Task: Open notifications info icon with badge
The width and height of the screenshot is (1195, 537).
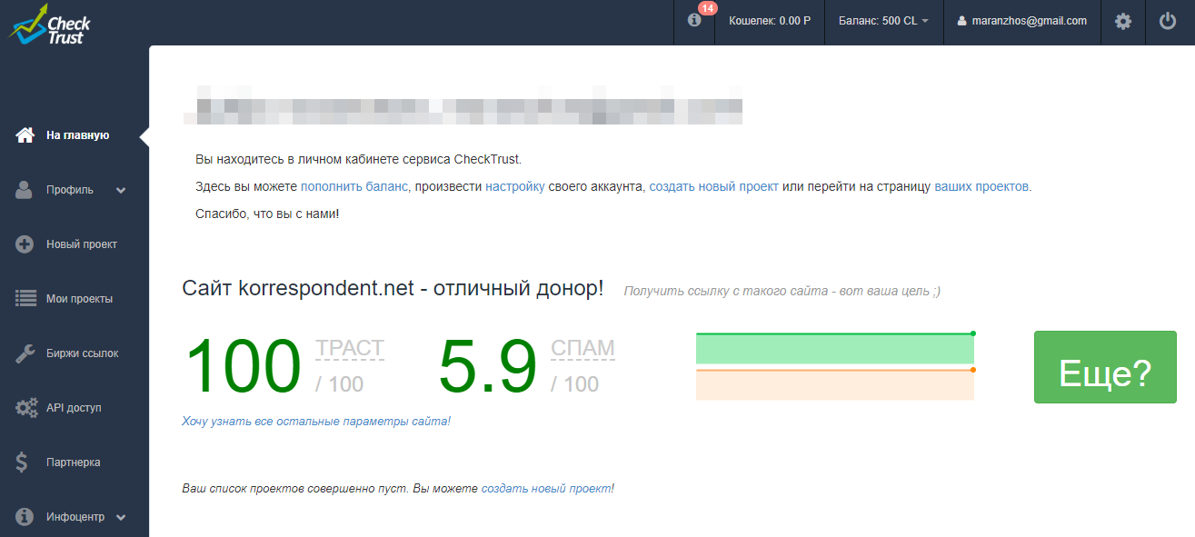Action: point(695,21)
